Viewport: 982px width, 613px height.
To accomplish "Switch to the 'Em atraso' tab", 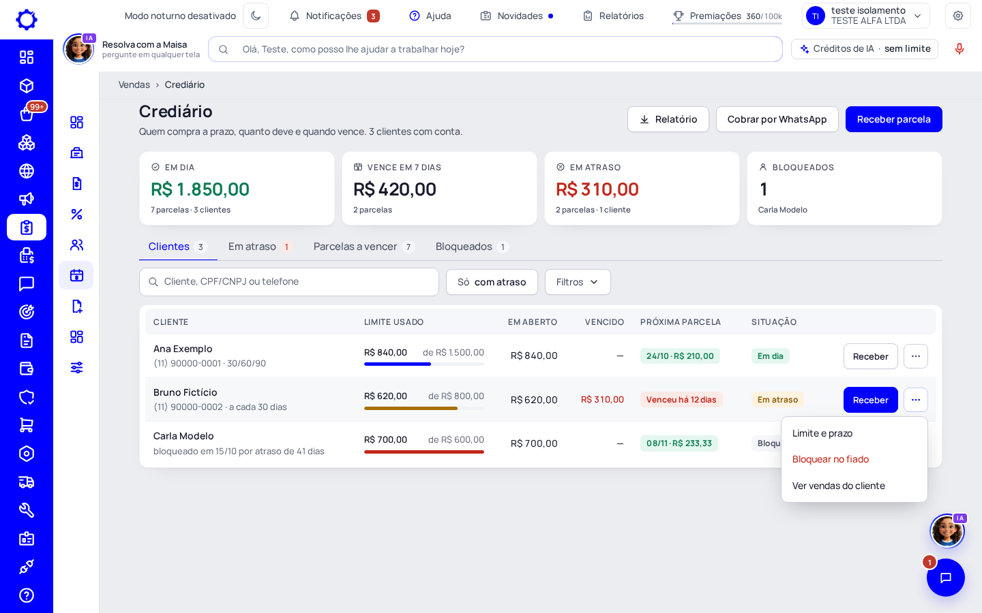I will (260, 247).
